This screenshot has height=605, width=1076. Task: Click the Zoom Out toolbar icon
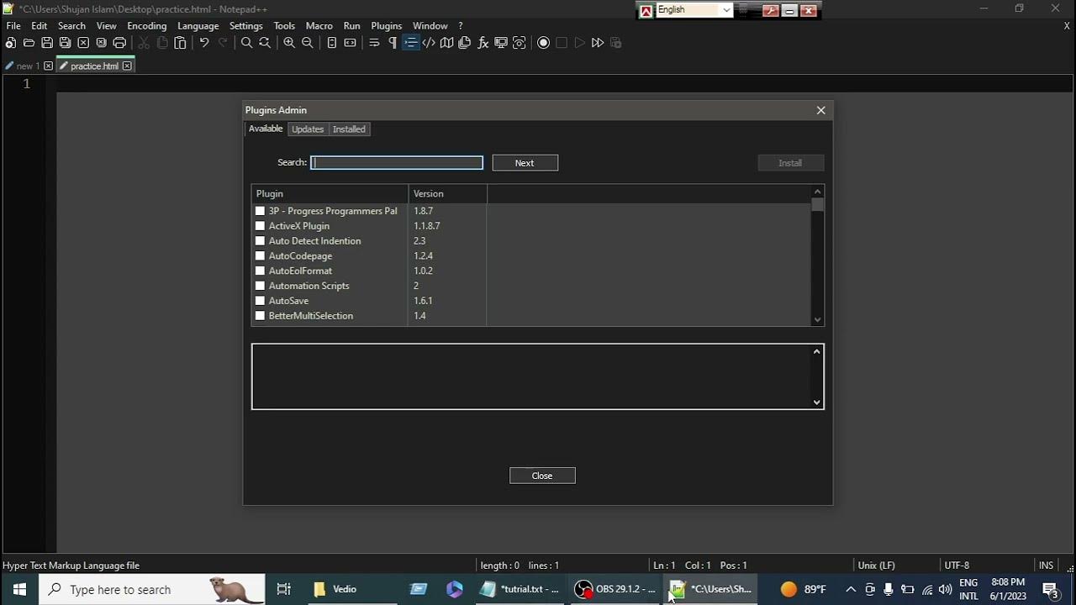[308, 43]
